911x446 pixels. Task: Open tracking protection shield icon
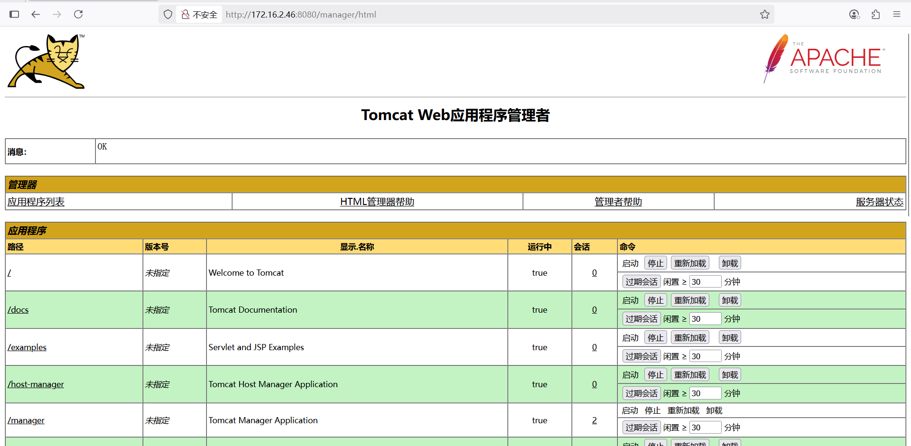168,14
